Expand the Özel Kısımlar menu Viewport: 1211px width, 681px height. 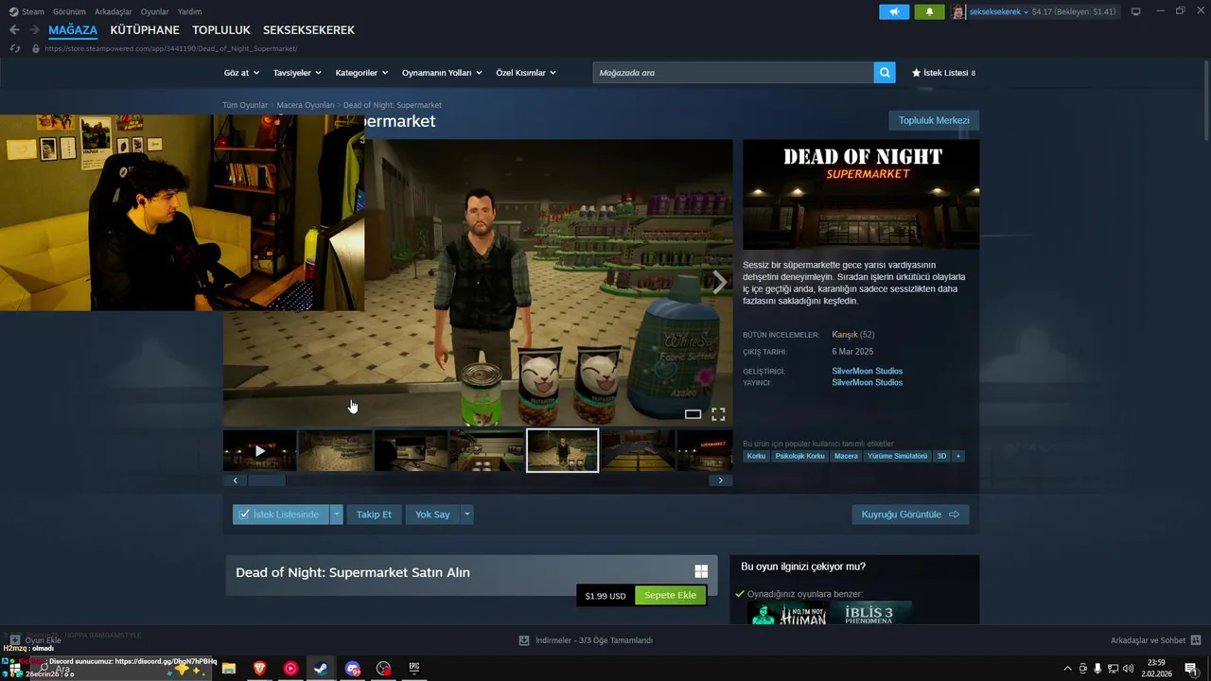pos(526,73)
